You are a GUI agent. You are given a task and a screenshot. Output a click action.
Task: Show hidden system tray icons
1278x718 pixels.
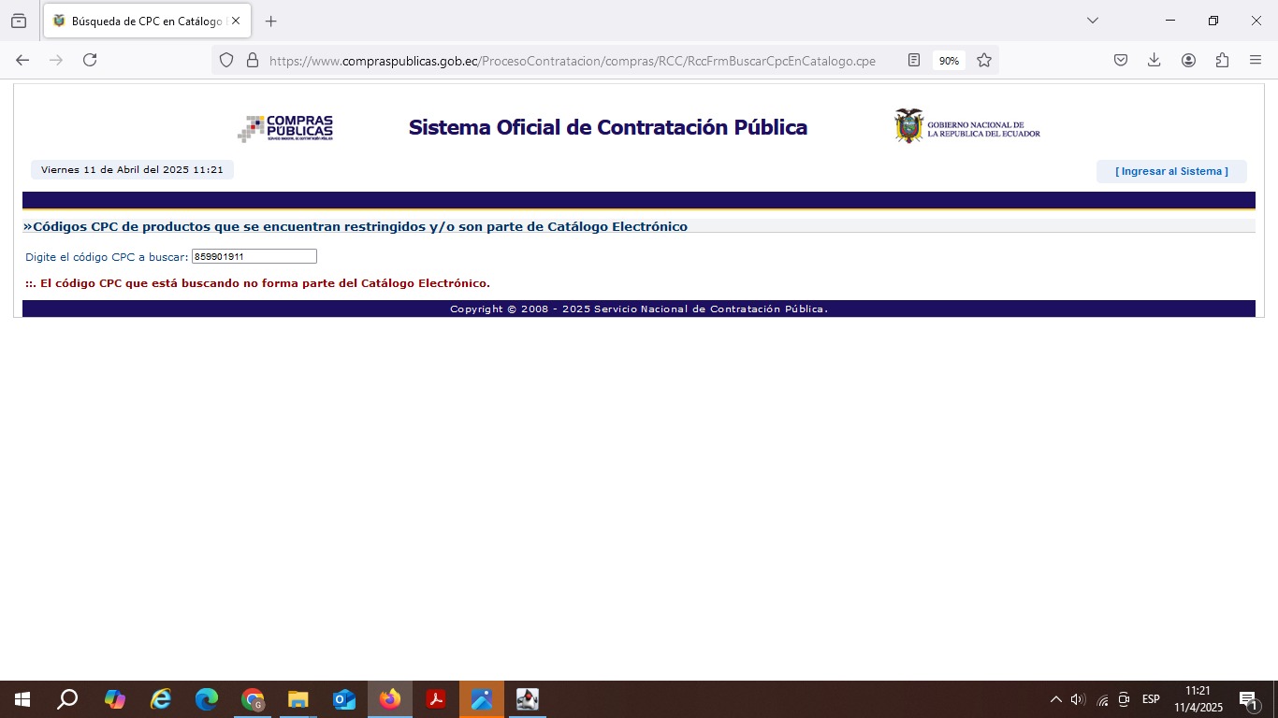[x=1055, y=699]
